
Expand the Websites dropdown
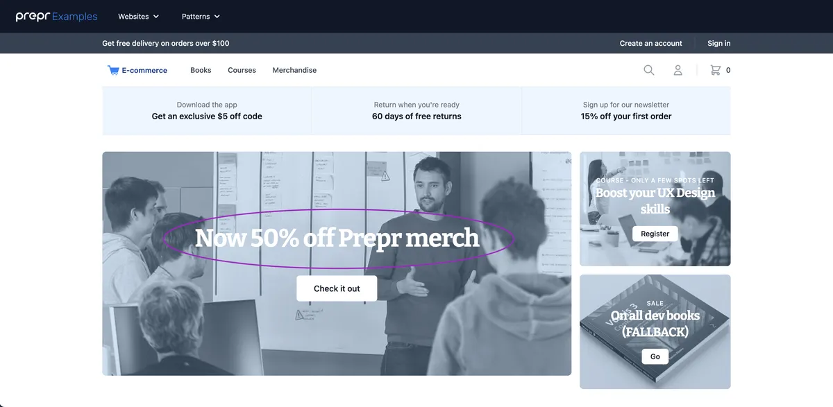(x=138, y=16)
